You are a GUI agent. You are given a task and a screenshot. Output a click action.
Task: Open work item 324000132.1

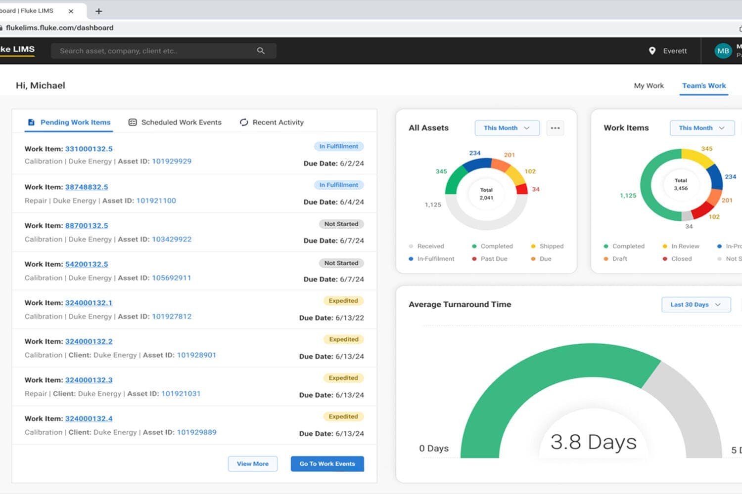tap(89, 303)
